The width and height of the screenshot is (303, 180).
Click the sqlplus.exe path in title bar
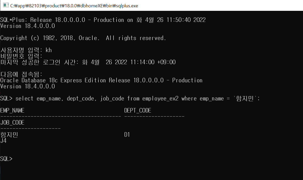click(74, 6)
